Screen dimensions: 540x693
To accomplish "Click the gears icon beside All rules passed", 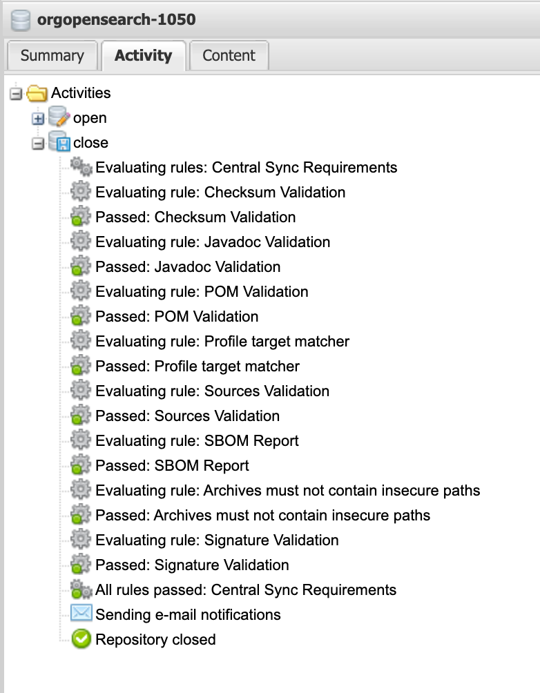I will click(82, 589).
